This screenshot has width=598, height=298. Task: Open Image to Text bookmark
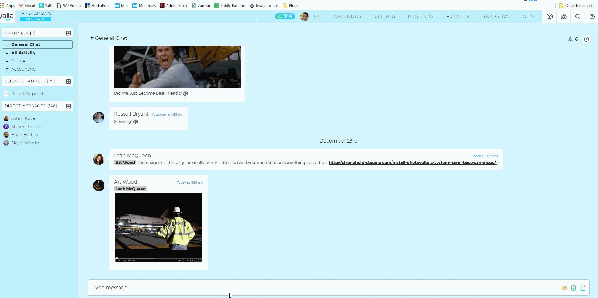coord(264,6)
